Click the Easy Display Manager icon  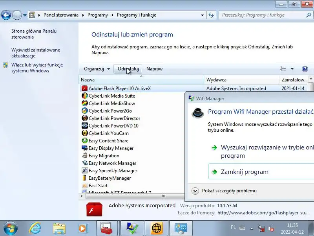84,148
